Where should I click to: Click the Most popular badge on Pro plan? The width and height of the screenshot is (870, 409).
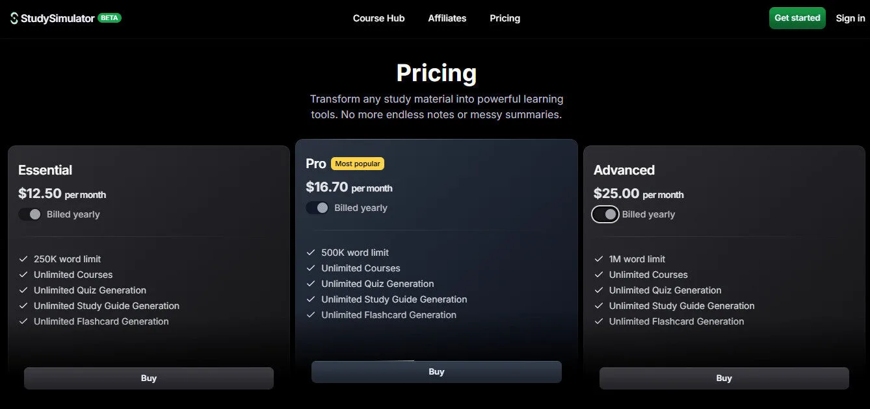coord(357,164)
